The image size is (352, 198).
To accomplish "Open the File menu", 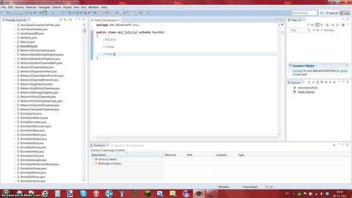I will click(x=3, y=7).
